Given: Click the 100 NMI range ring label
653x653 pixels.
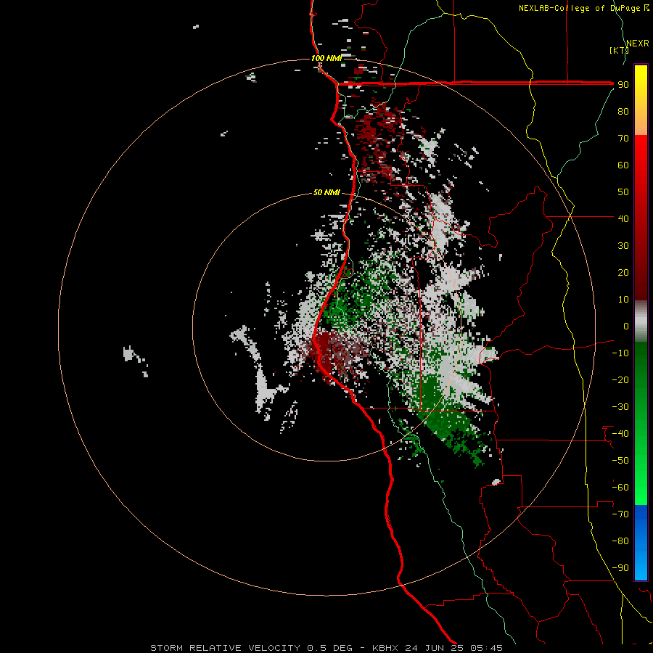Looking at the screenshot, I should (326, 58).
